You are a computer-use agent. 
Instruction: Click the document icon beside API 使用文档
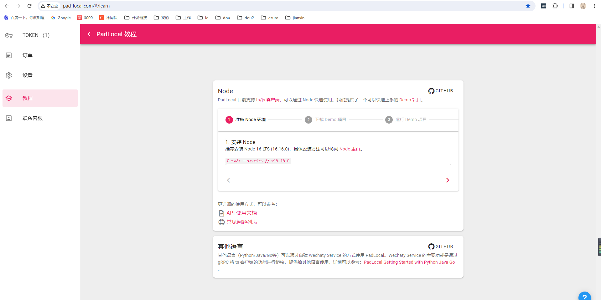pos(221,213)
